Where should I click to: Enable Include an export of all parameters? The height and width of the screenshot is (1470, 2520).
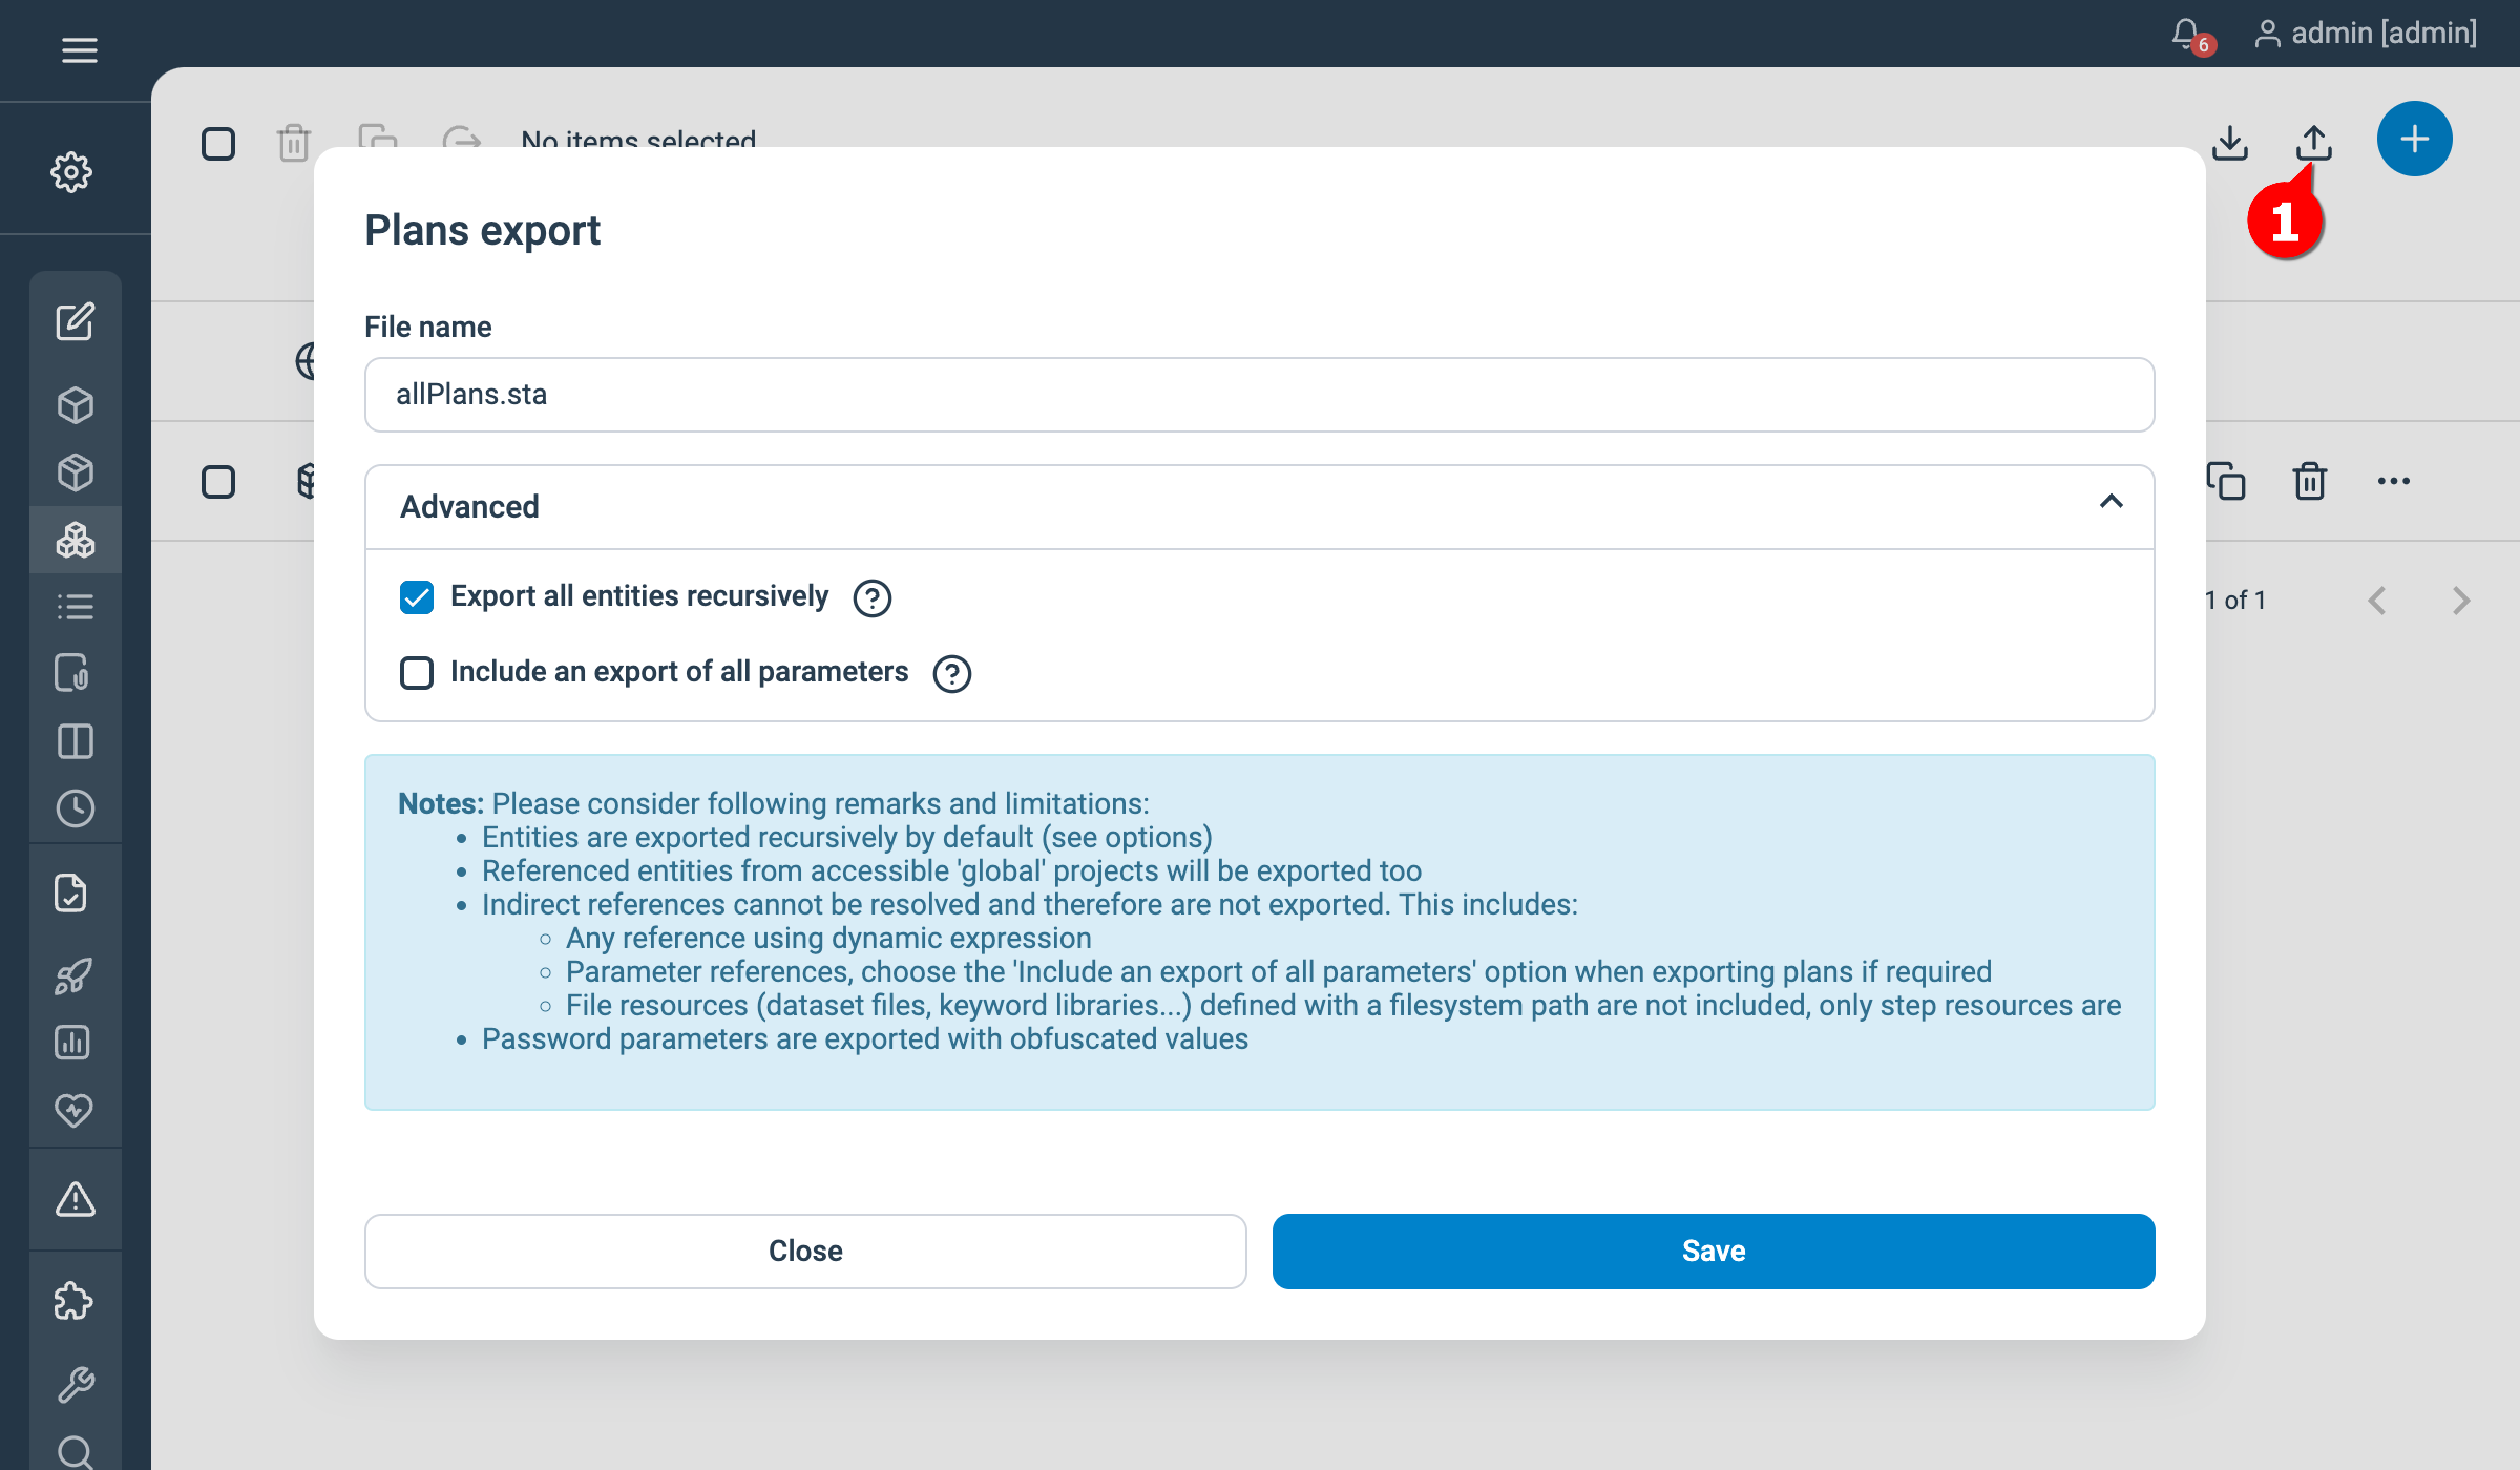pyautogui.click(x=417, y=673)
